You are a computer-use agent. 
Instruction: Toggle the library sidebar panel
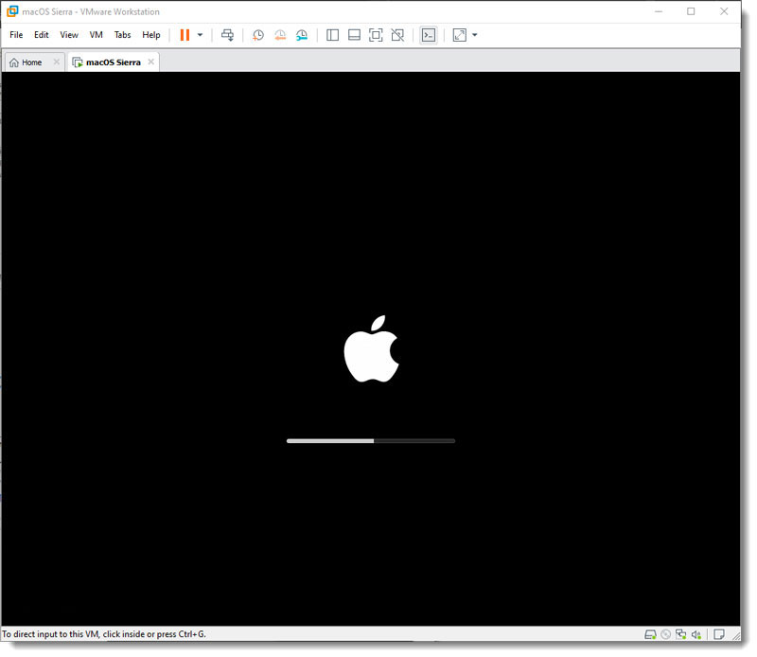pyautogui.click(x=333, y=35)
